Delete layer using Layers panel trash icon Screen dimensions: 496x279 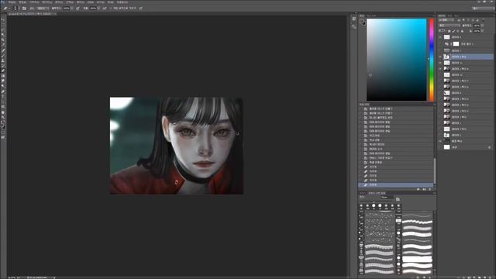[490, 277]
